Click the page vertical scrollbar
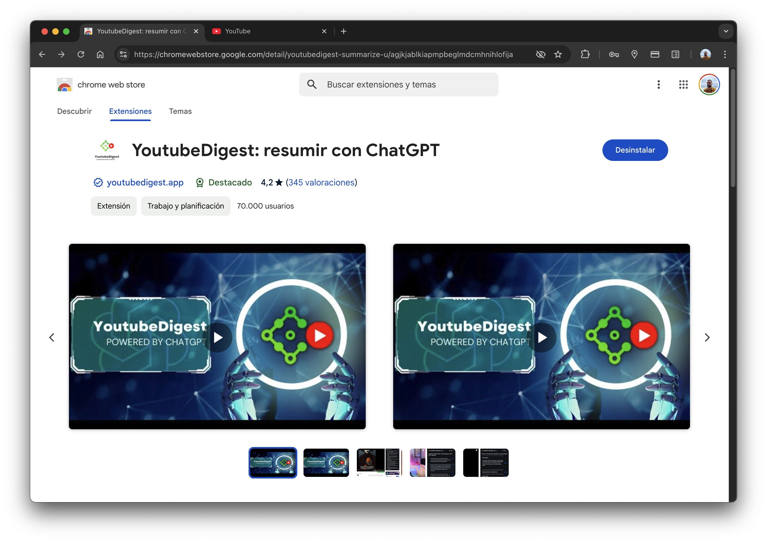Viewport: 767px width, 542px height. pyautogui.click(x=733, y=128)
